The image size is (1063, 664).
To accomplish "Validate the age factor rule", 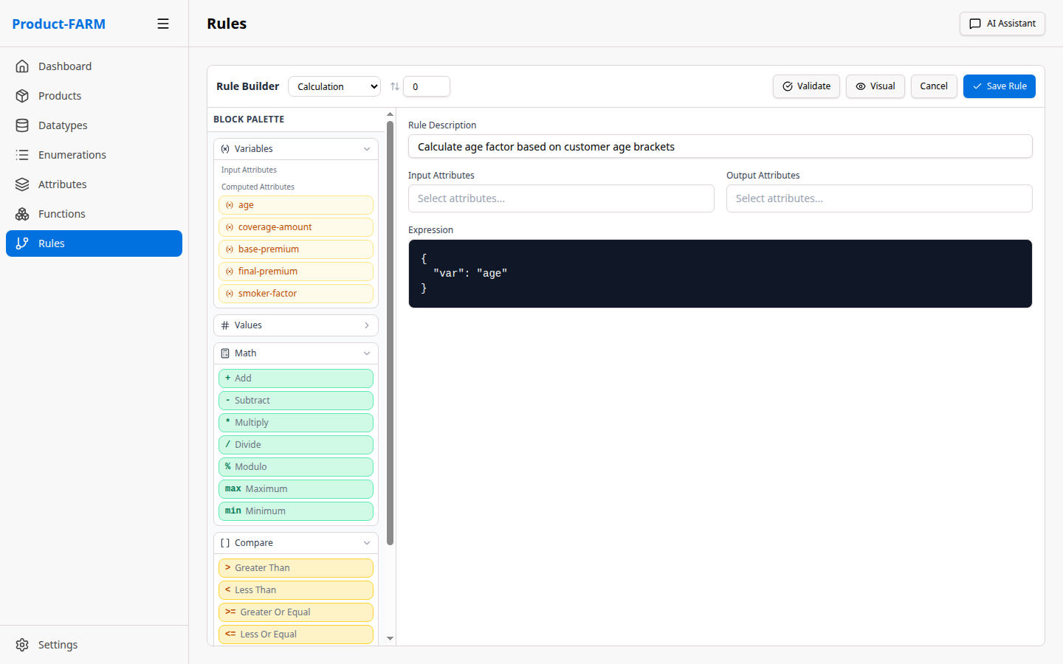I will pyautogui.click(x=806, y=86).
